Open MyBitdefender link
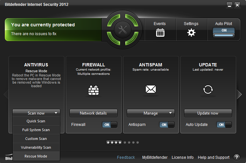The width and height of the screenshot is (246, 163). pos(155,157)
